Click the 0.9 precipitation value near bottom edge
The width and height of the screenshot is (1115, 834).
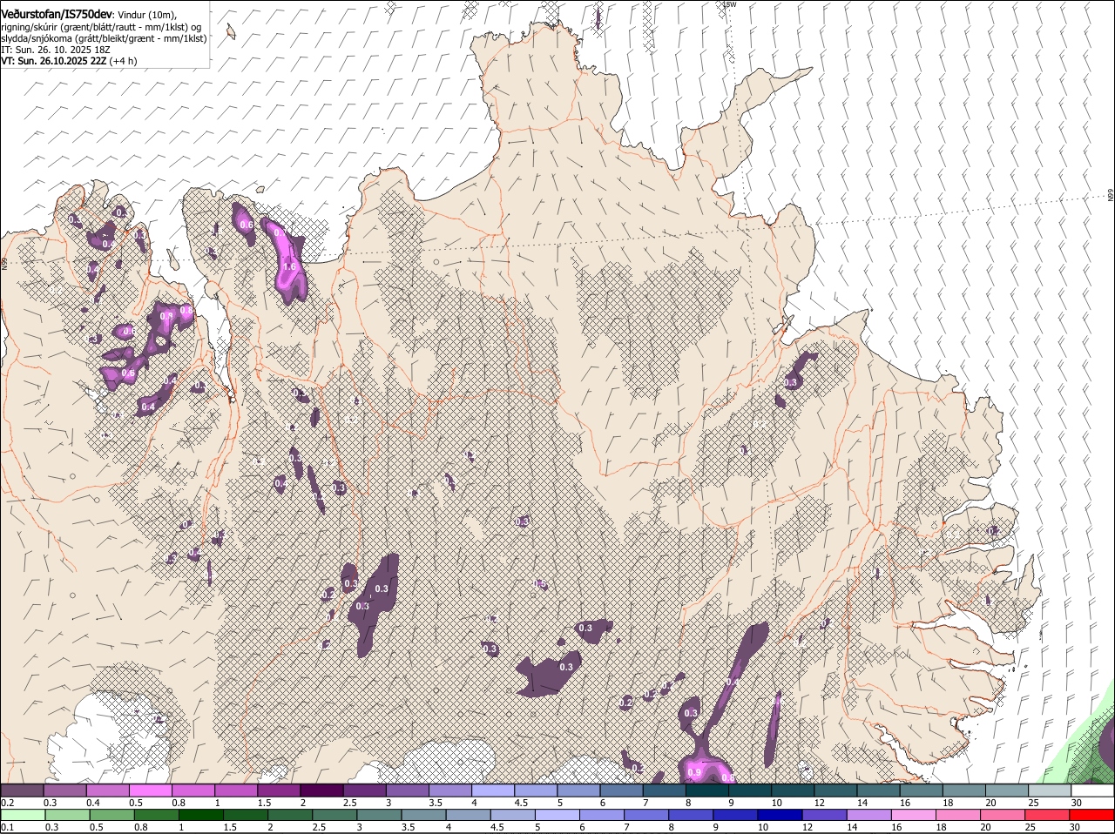[x=694, y=772]
